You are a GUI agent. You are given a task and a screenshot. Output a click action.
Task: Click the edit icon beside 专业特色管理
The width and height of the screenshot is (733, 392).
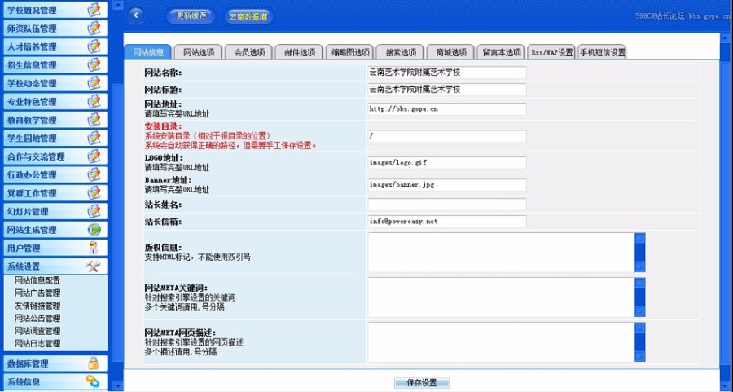point(94,101)
